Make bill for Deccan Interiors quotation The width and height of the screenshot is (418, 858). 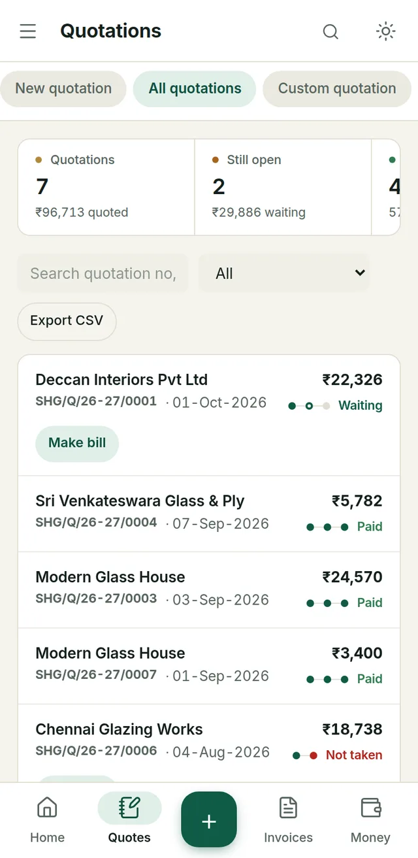point(77,444)
